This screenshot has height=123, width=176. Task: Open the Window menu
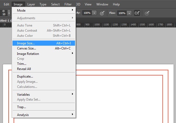[102, 4]
